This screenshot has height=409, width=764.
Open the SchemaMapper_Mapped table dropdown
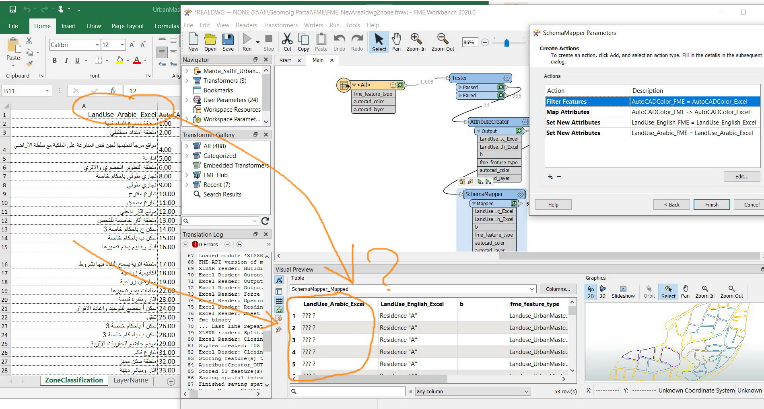coord(532,289)
